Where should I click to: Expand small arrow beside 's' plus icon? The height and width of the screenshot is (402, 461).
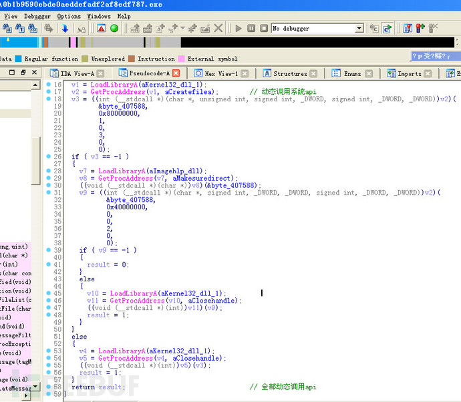[x=182, y=28]
